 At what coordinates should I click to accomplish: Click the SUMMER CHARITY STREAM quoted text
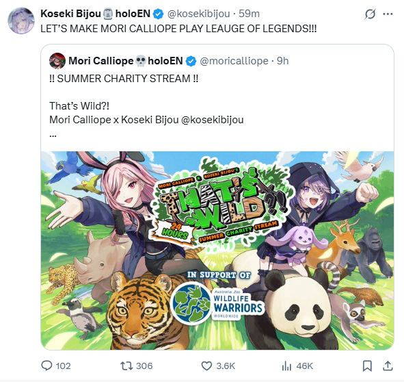124,79
